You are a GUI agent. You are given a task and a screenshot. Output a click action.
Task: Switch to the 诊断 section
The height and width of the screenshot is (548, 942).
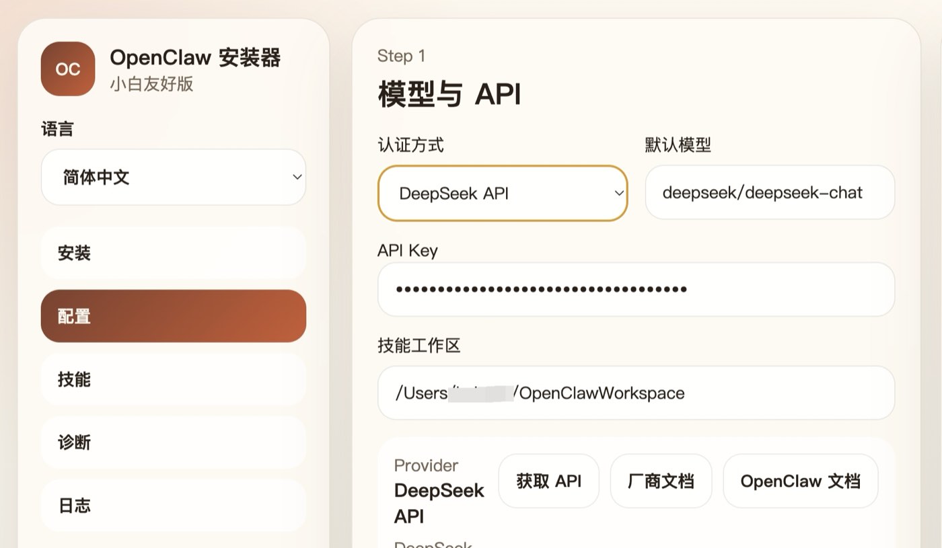click(174, 442)
